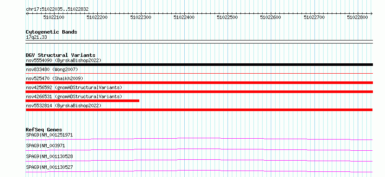This screenshot has height=177, width=385.
Task: Open nsv4256592 (gnomADStructuralVariants) label
Action: (x=74, y=87)
